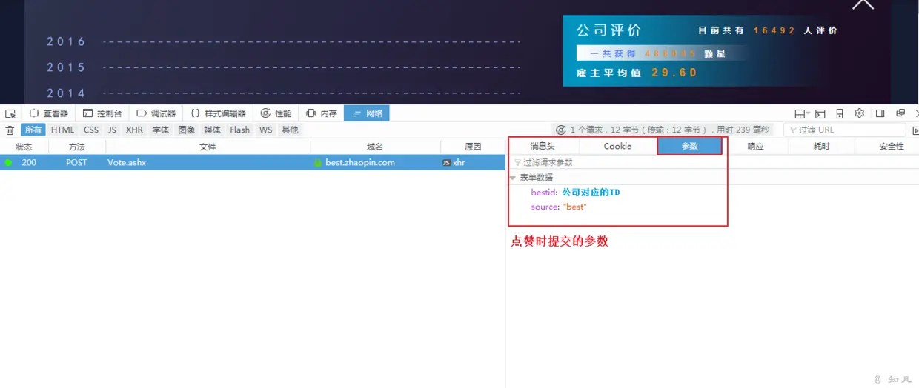
Task: Toggle the split console icon
Action: [x=820, y=113]
